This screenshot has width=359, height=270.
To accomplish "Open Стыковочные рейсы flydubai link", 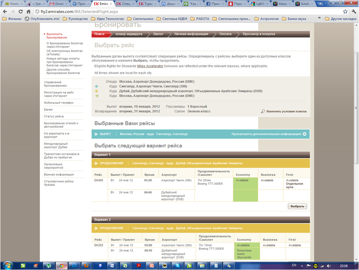I will pos(59,183).
